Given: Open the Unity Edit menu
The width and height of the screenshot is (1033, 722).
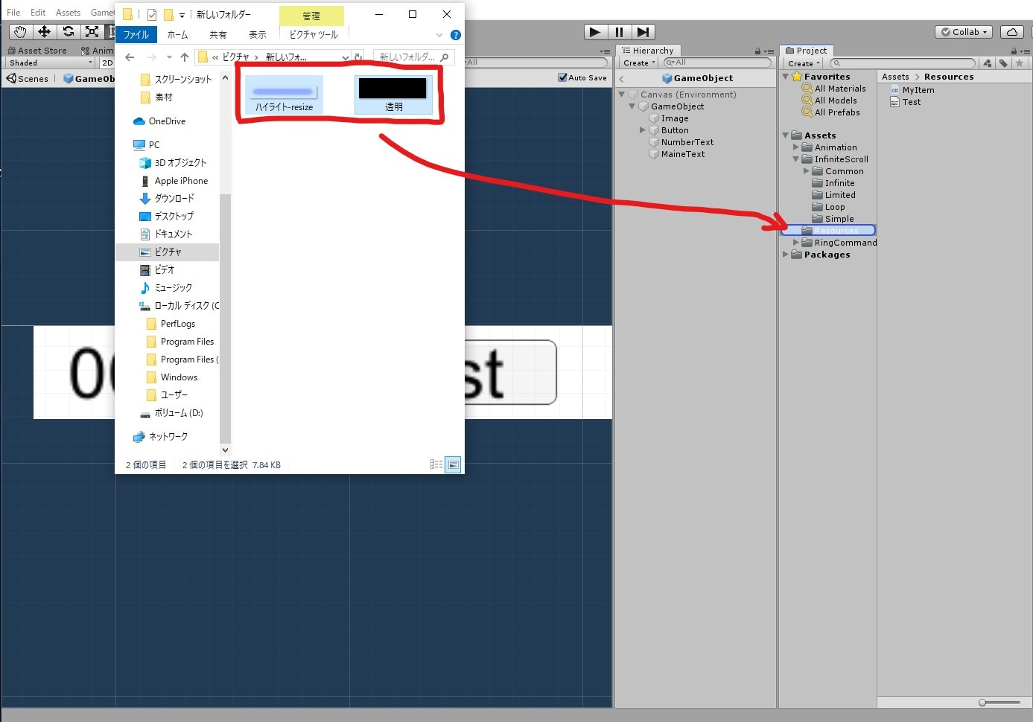Looking at the screenshot, I should 38,13.
